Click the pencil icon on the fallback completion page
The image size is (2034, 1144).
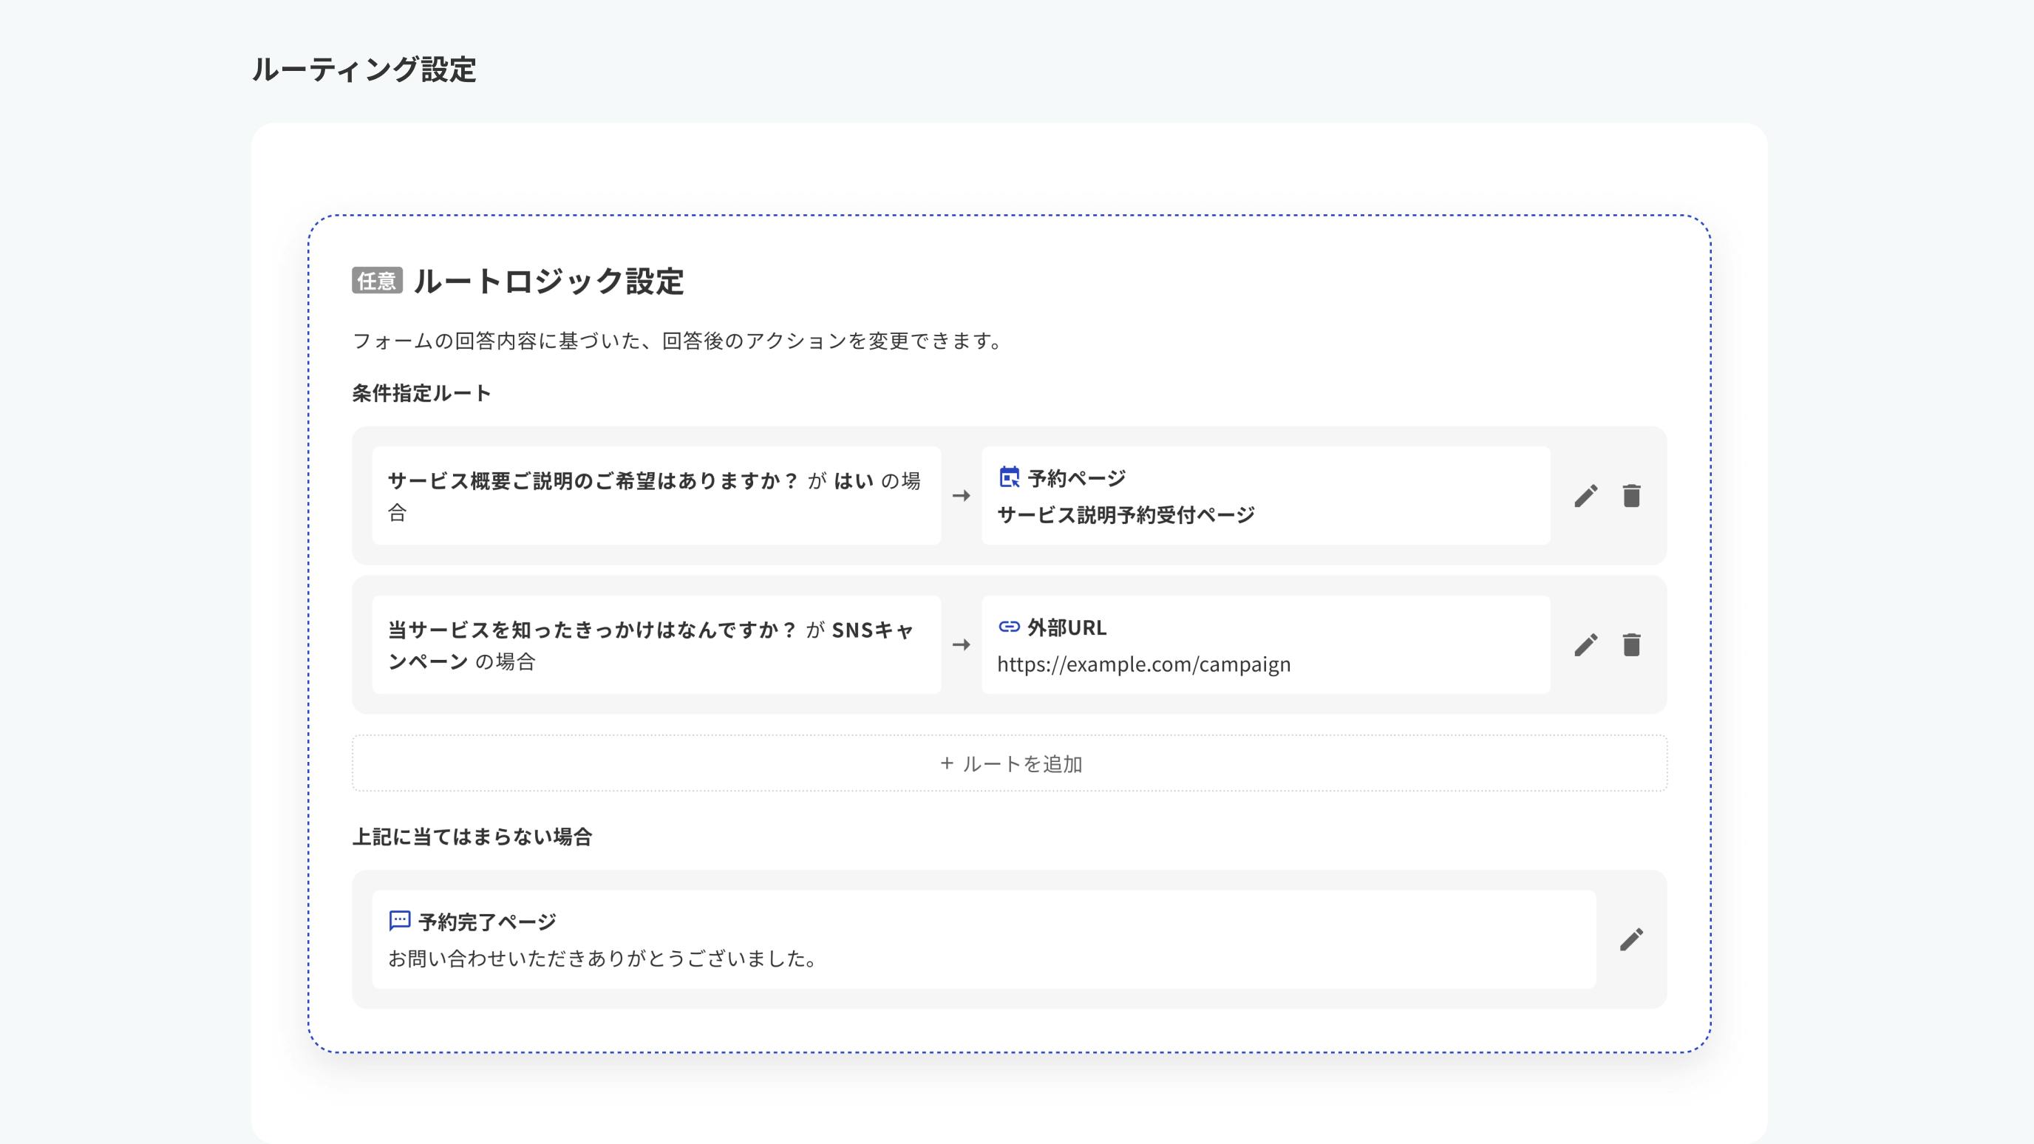[1630, 939]
